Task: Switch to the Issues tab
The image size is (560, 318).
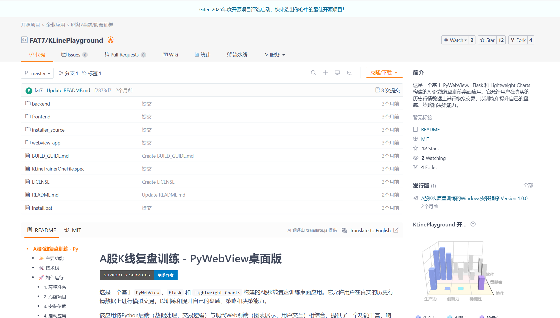Action: coord(74,55)
